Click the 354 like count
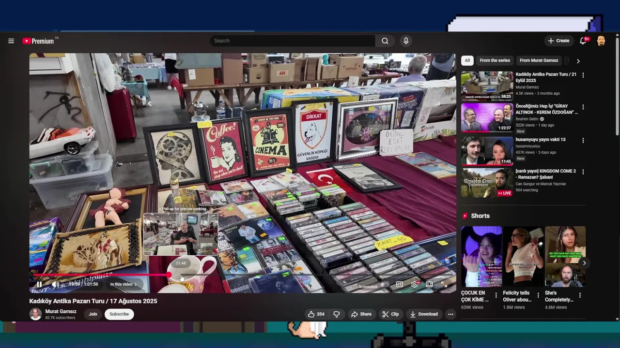Image resolution: width=620 pixels, height=348 pixels. pos(320,314)
